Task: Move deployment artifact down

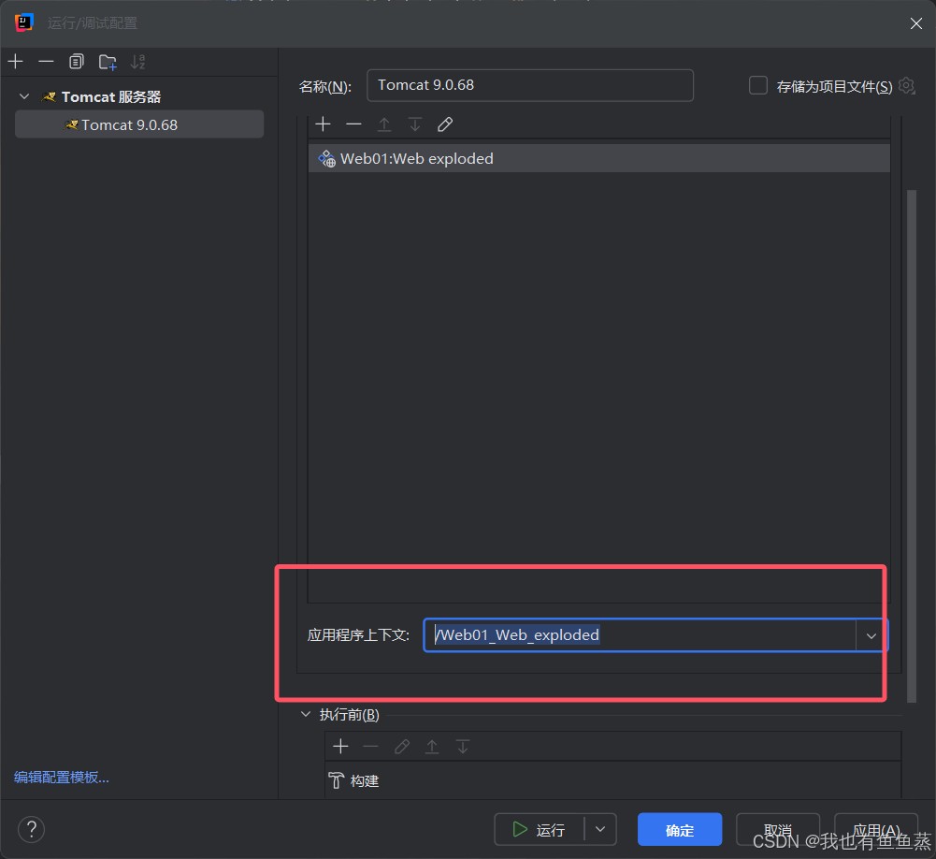Action: click(415, 124)
